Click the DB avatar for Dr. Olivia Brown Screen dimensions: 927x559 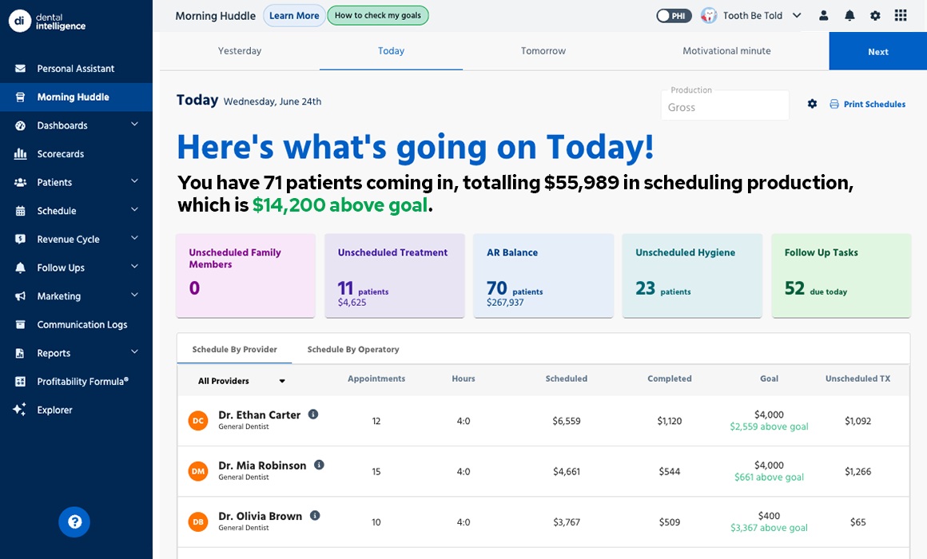198,521
